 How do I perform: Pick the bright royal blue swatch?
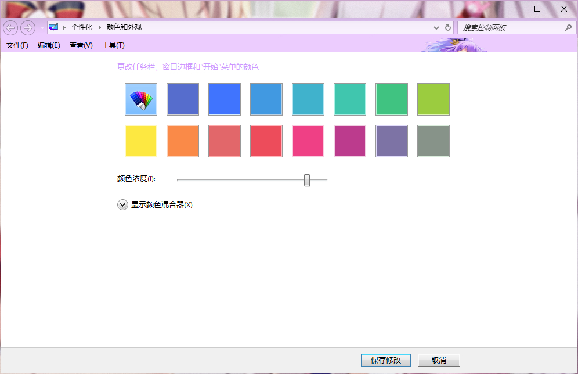[x=225, y=99]
